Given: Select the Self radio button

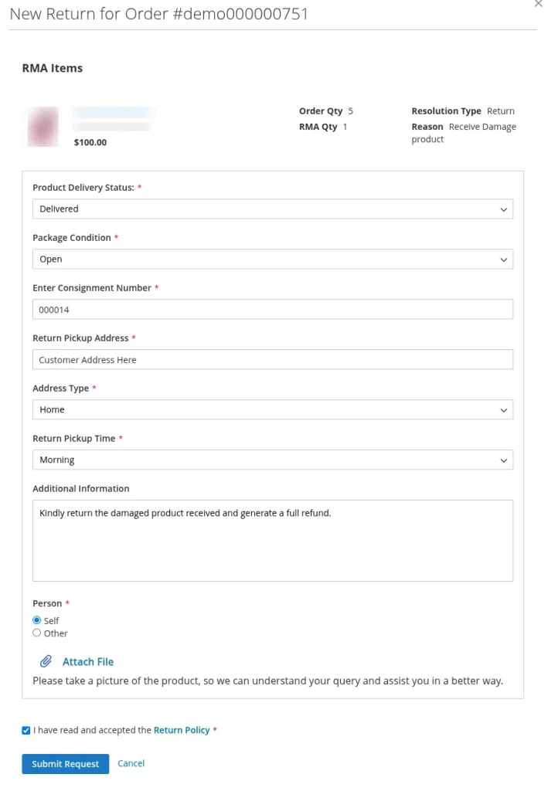Looking at the screenshot, I should pos(36,620).
